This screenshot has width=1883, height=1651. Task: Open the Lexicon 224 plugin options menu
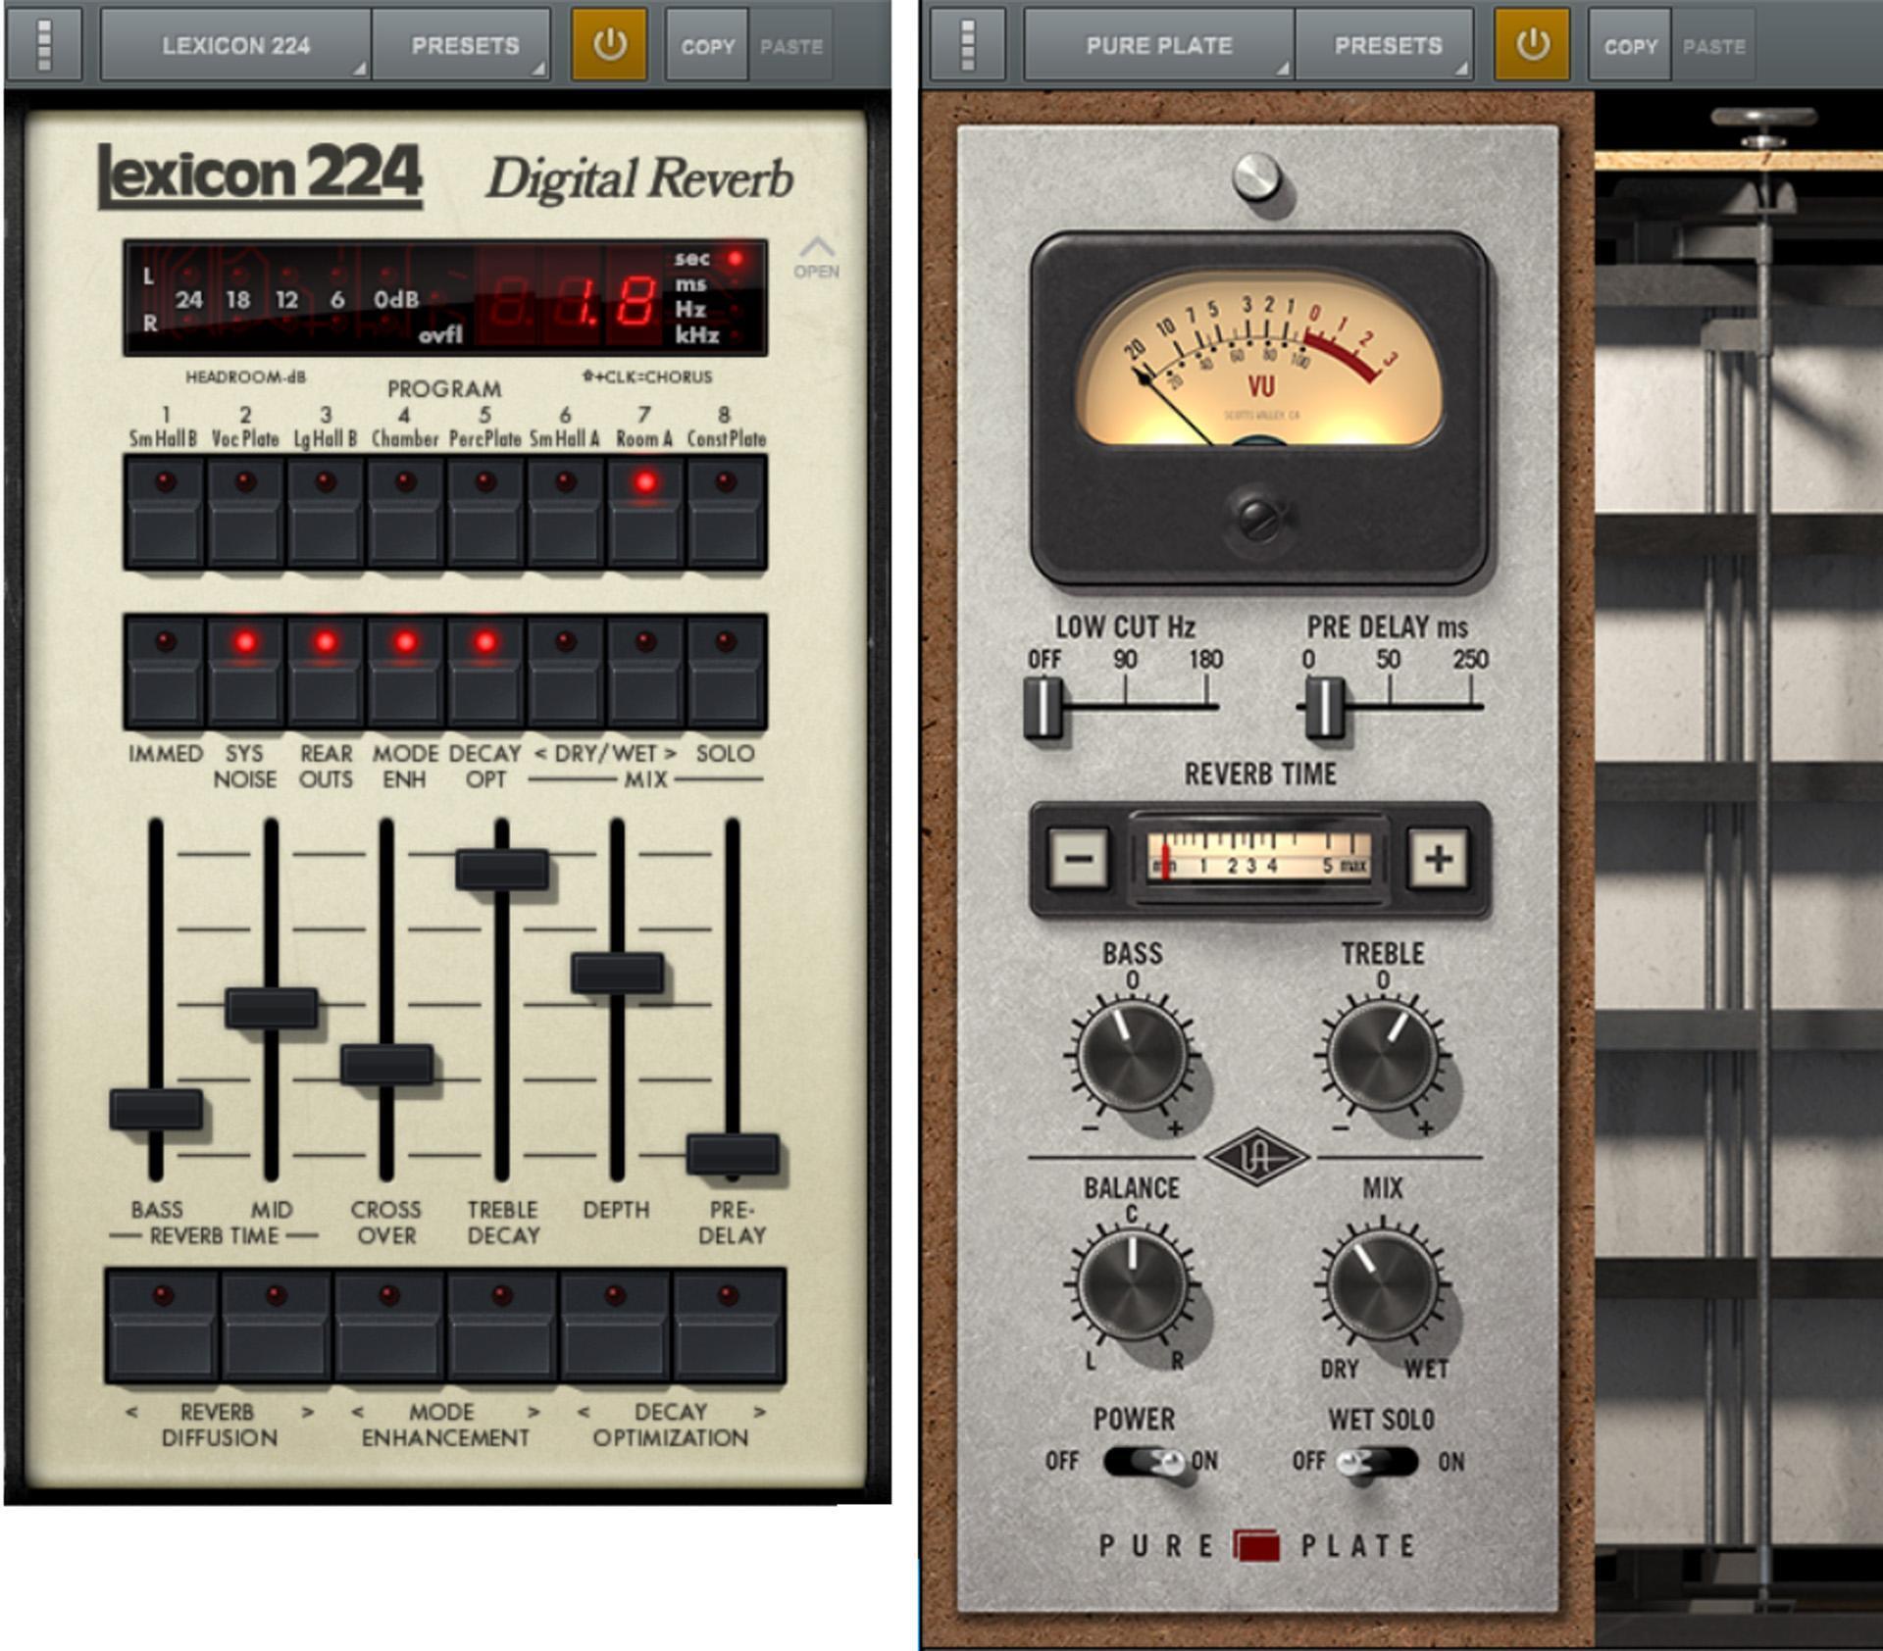coord(46,44)
